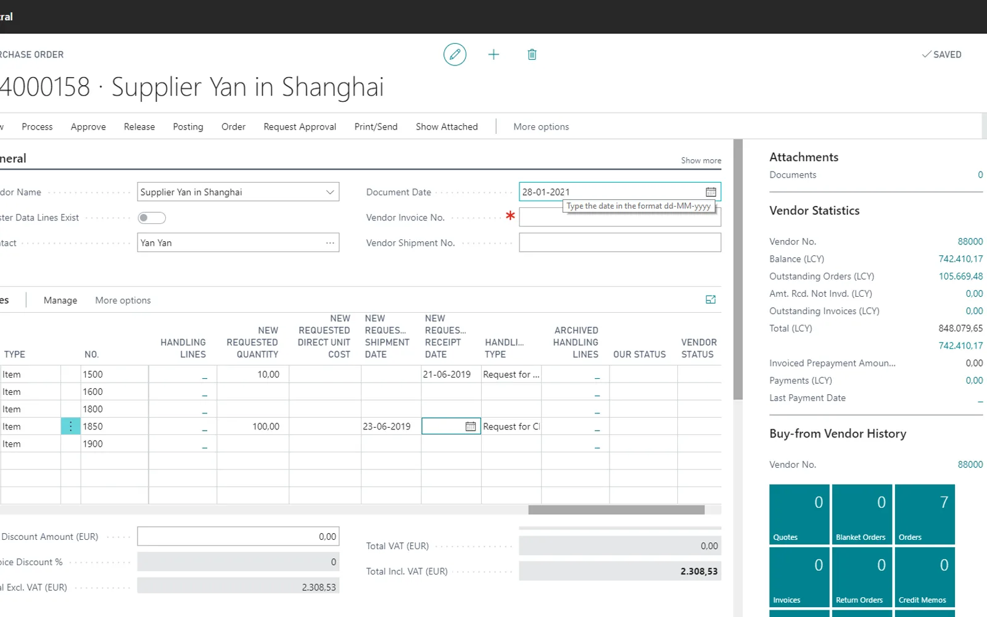Click Documents count 0 under Attachments
This screenshot has width=987, height=617.
tap(980, 175)
